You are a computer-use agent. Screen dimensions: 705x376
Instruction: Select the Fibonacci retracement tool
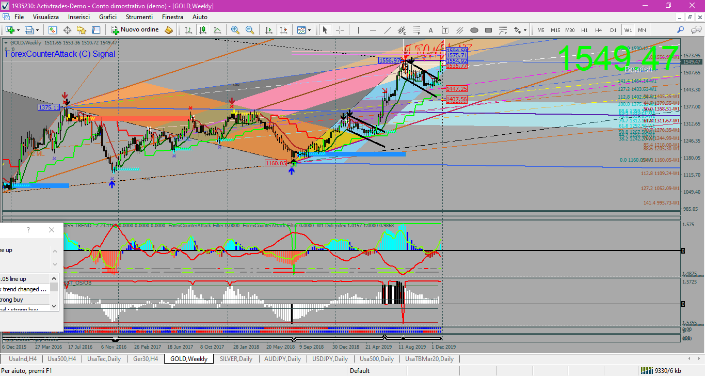416,30
